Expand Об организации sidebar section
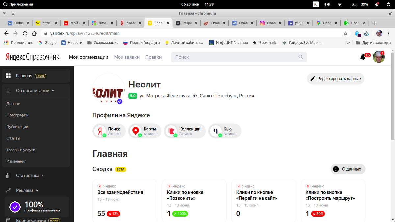The height and width of the screenshot is (222, 395). [35, 91]
